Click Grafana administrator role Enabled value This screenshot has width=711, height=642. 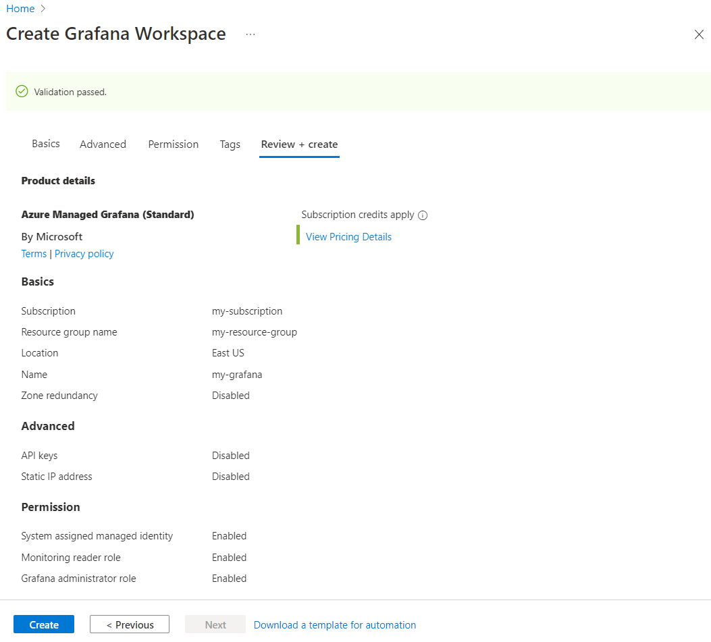pyautogui.click(x=230, y=579)
